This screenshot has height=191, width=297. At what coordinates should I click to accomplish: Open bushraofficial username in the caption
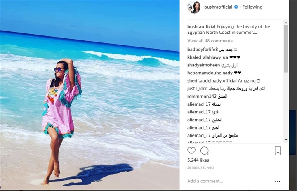[201, 26]
